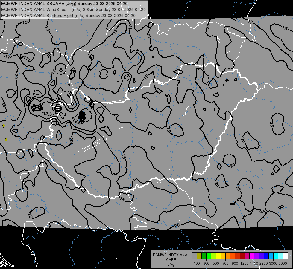Viewport: 293px width, 269px height.
Task: Click the legend unit J/kg
Action: pyautogui.click(x=171, y=265)
